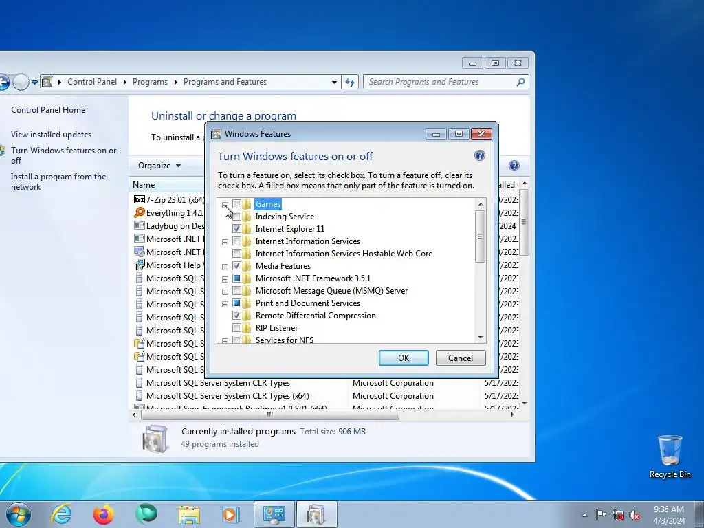Screen dimensions: 704x528
Task: Click the Microsoft Help Viewer icon
Action: 139,265
